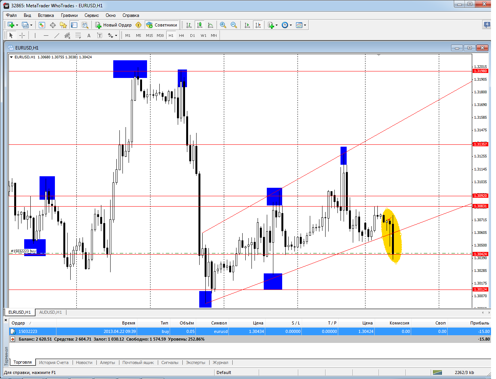Image resolution: width=496 pixels, height=379 pixels.
Task: Click the 1.31980 red price label
Action: click(480, 71)
